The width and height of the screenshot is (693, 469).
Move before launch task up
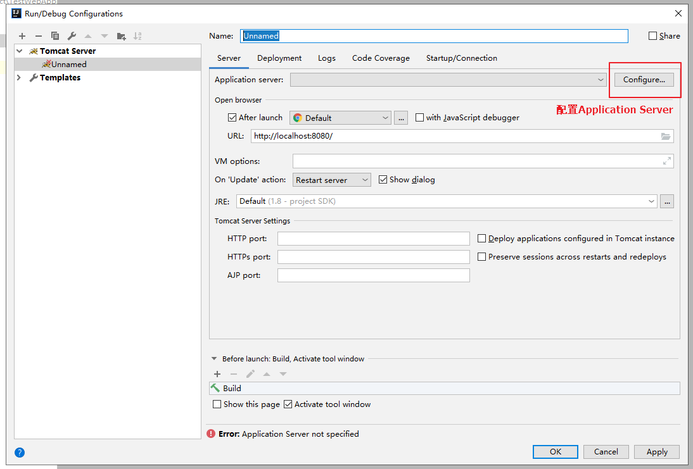(267, 374)
